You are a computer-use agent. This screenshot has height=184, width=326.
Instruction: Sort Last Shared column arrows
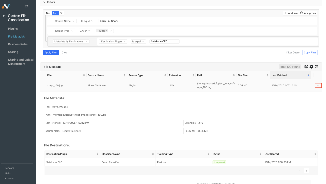pyautogui.click(x=315, y=154)
